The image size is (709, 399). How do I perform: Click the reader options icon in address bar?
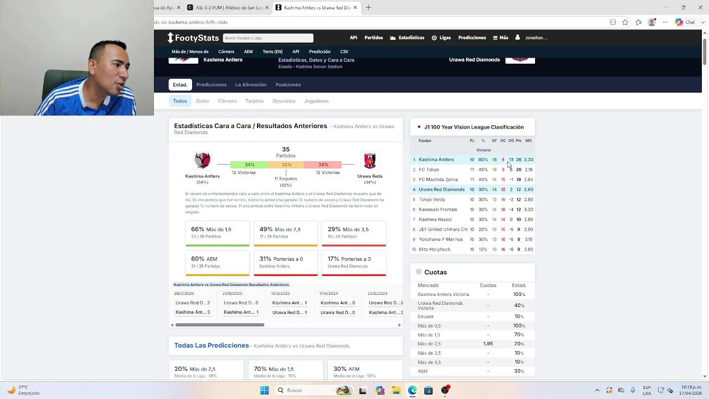click(x=613, y=22)
